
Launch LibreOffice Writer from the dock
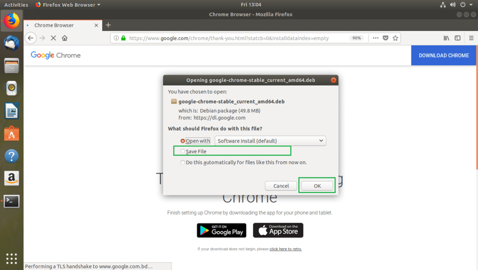coord(12,111)
